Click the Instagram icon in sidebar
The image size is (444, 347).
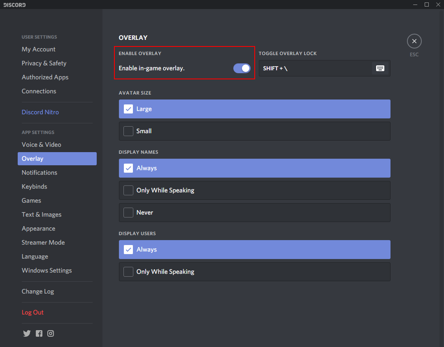[x=51, y=333]
